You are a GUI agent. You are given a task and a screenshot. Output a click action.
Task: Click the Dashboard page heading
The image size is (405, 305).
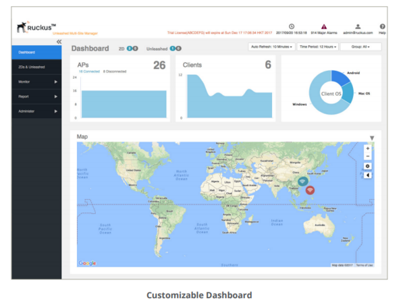click(90, 49)
